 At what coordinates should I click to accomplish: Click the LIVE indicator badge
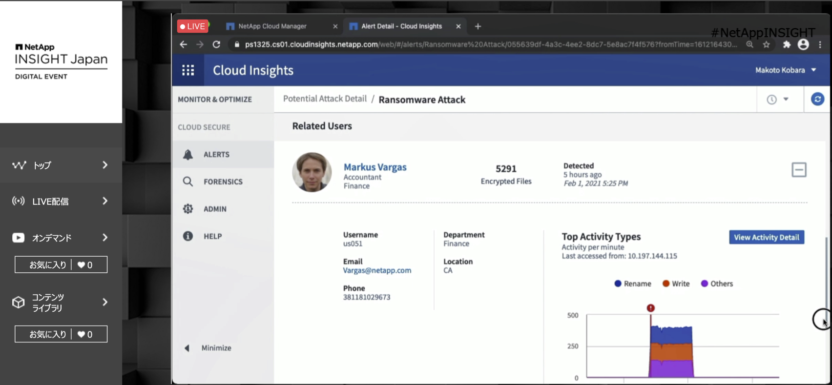tap(193, 26)
